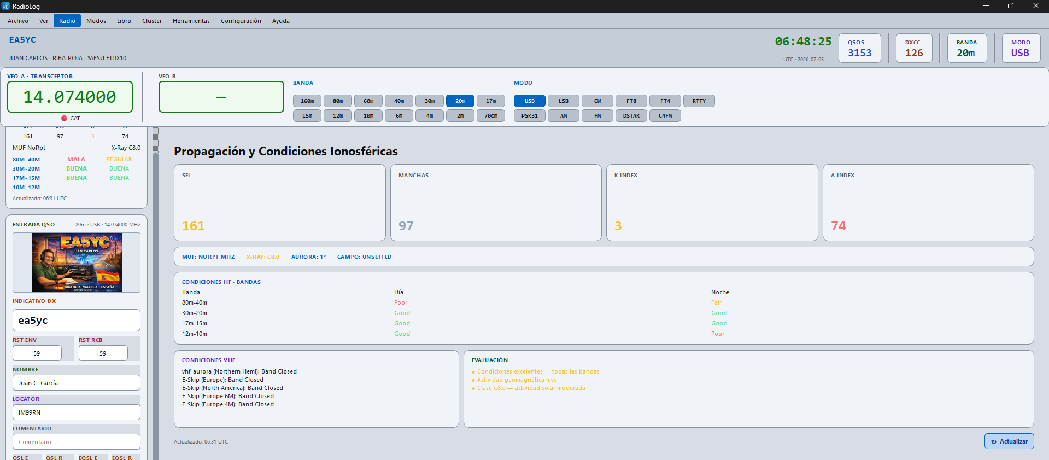The height and width of the screenshot is (460, 1049).
Task: Click the refresh icon on Actualizar button
Action: pyautogui.click(x=994, y=442)
